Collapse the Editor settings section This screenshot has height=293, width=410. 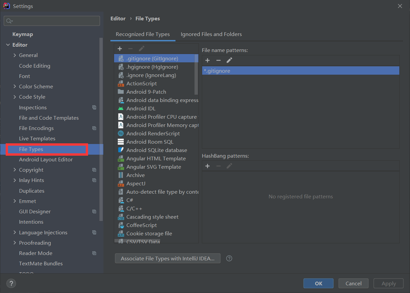point(8,45)
